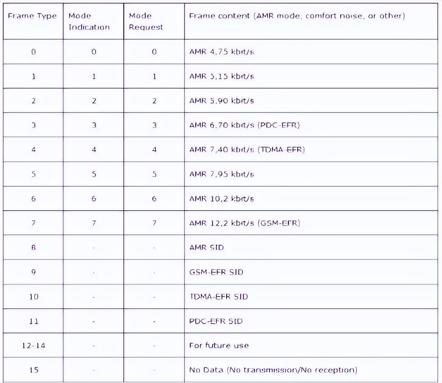The height and width of the screenshot is (383, 442).
Task: Select the PDC-EFR SID cell
Action: pos(216,321)
